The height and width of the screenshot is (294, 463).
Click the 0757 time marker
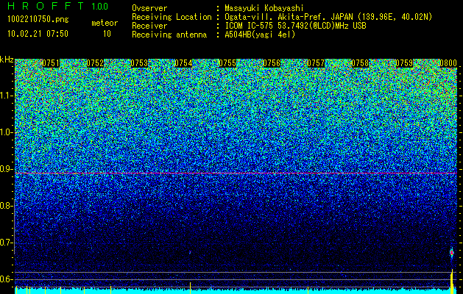coord(316,63)
